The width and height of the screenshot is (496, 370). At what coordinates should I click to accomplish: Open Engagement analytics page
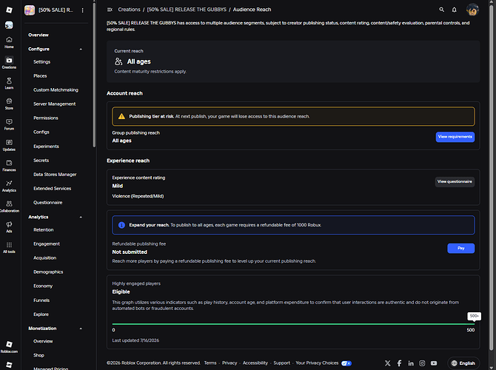tap(47, 243)
